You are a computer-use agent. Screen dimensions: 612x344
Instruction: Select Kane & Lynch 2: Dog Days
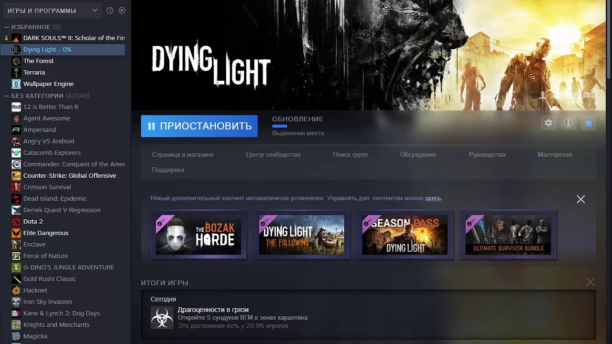click(x=63, y=313)
